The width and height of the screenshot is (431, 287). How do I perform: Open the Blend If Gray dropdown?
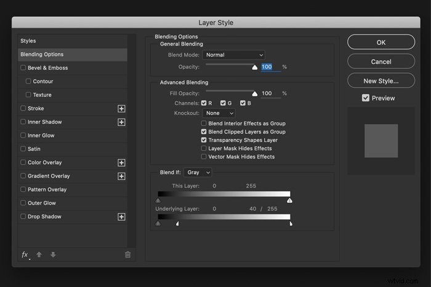tap(198, 172)
